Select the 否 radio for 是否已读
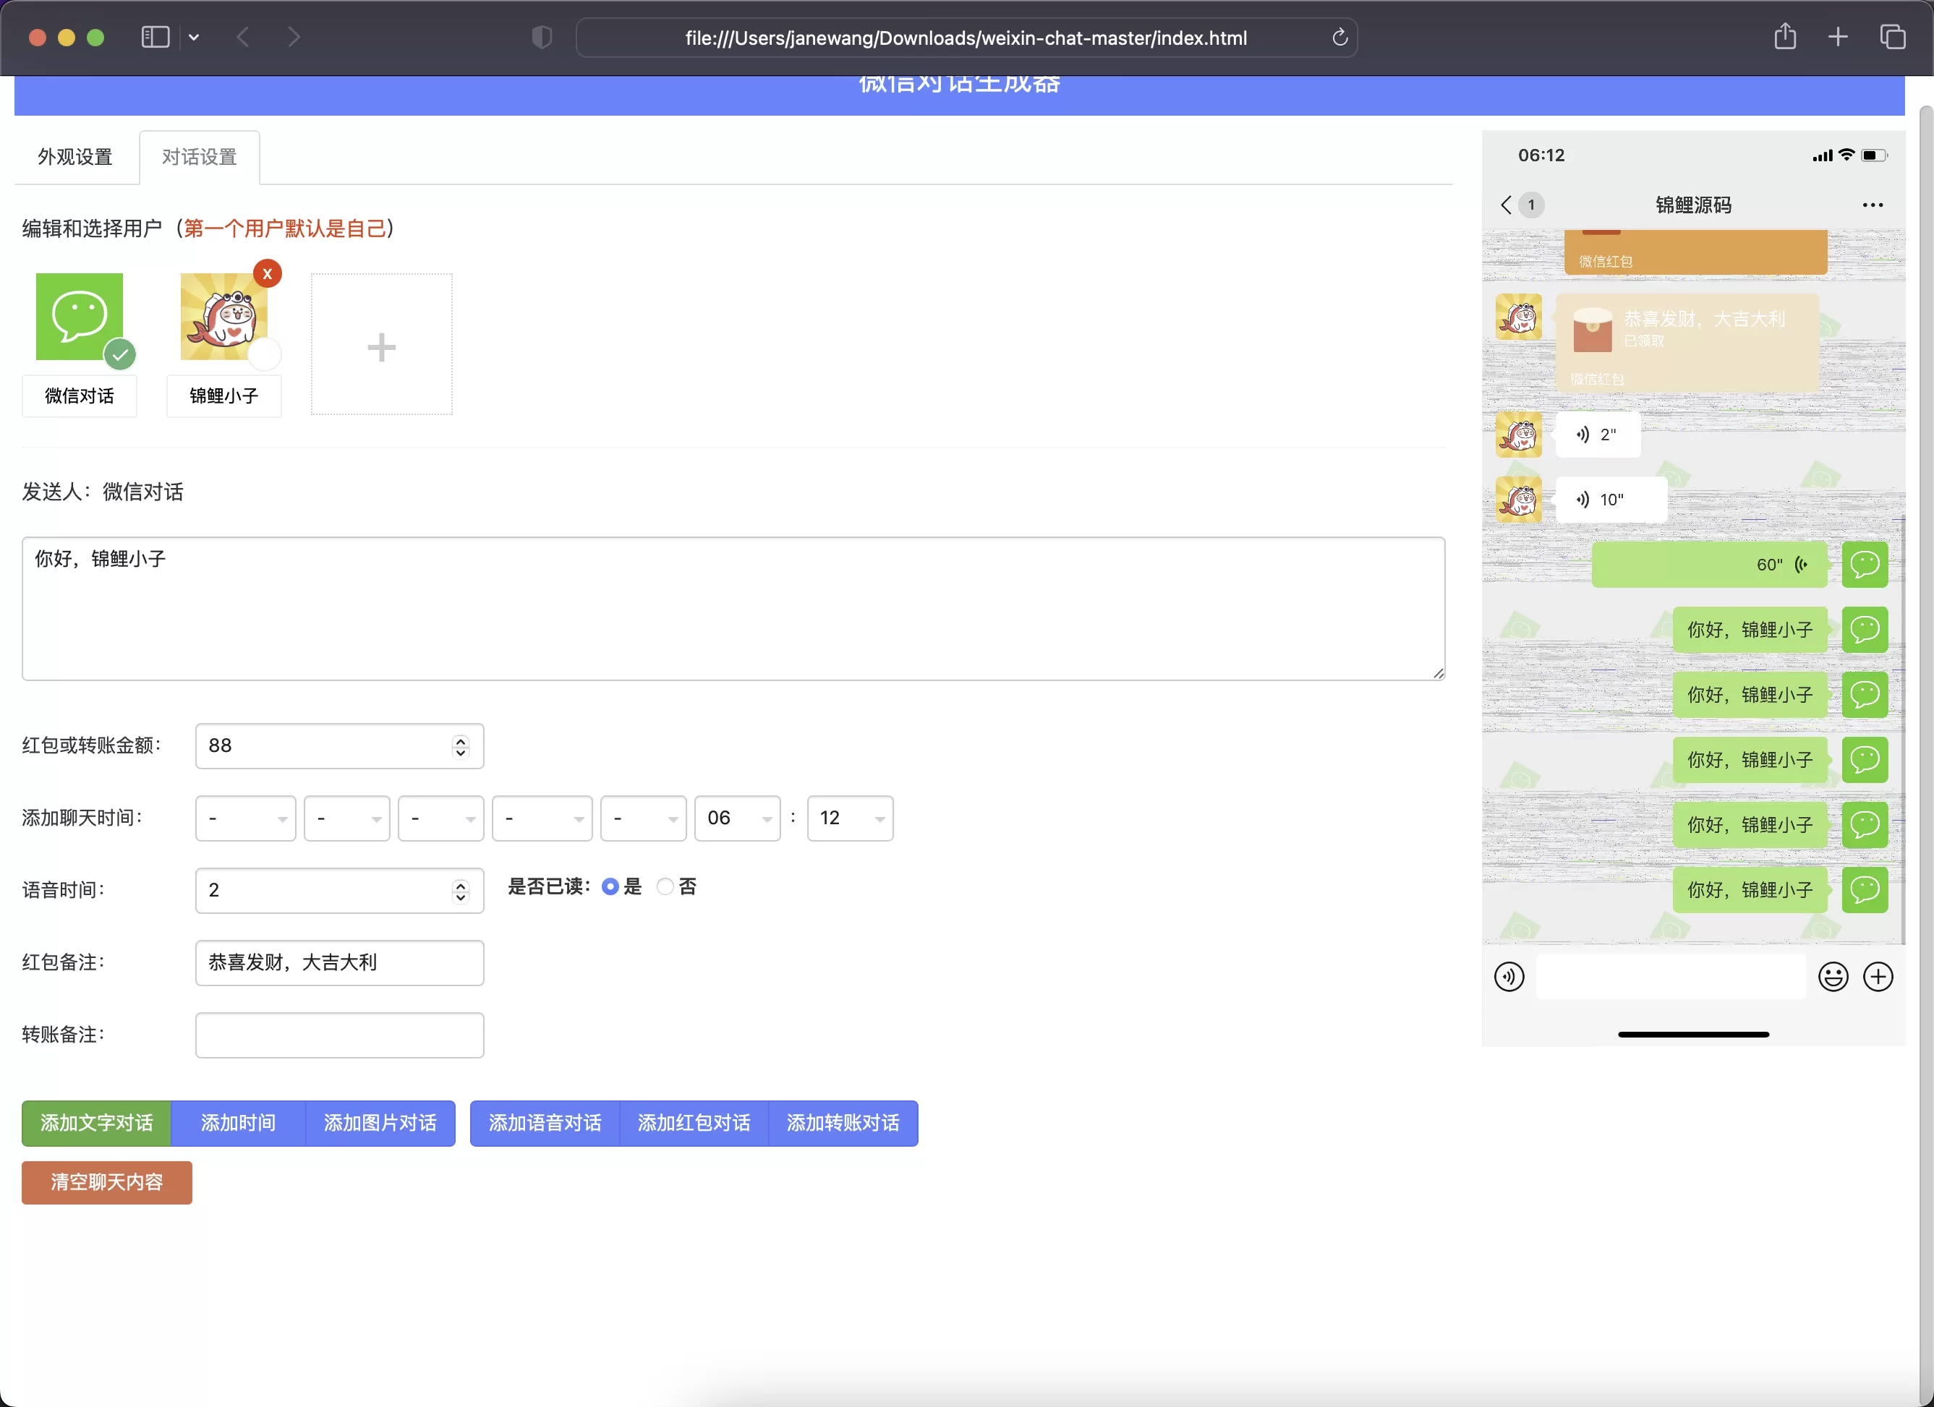Image resolution: width=1934 pixels, height=1407 pixels. click(665, 887)
